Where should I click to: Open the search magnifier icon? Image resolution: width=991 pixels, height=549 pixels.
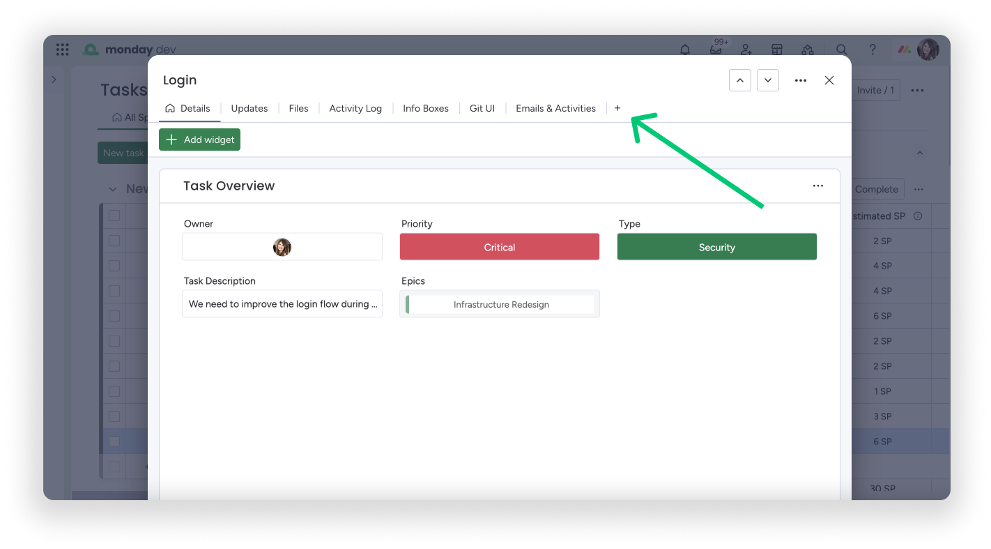click(x=842, y=50)
